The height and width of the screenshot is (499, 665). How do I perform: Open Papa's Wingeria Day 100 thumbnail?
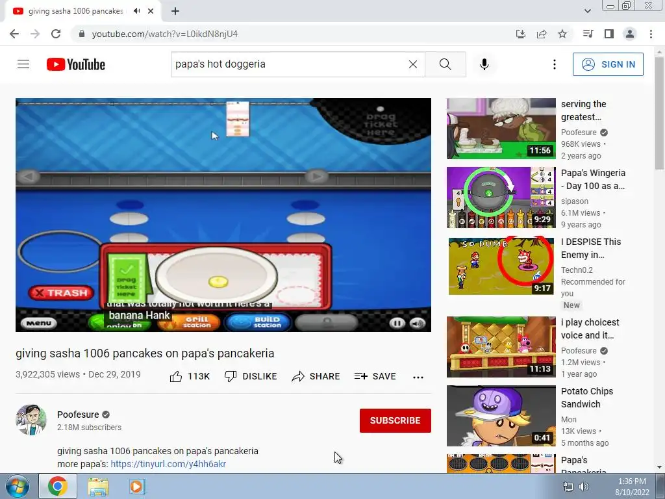(501, 198)
